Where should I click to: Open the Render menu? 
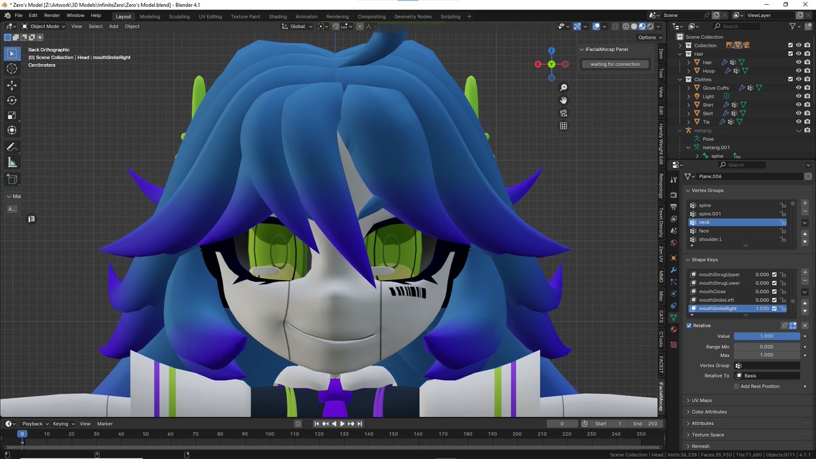coord(52,15)
